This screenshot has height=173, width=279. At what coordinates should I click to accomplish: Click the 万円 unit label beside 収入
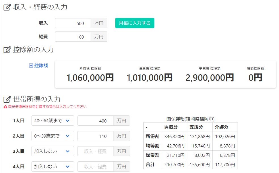tap(99, 23)
